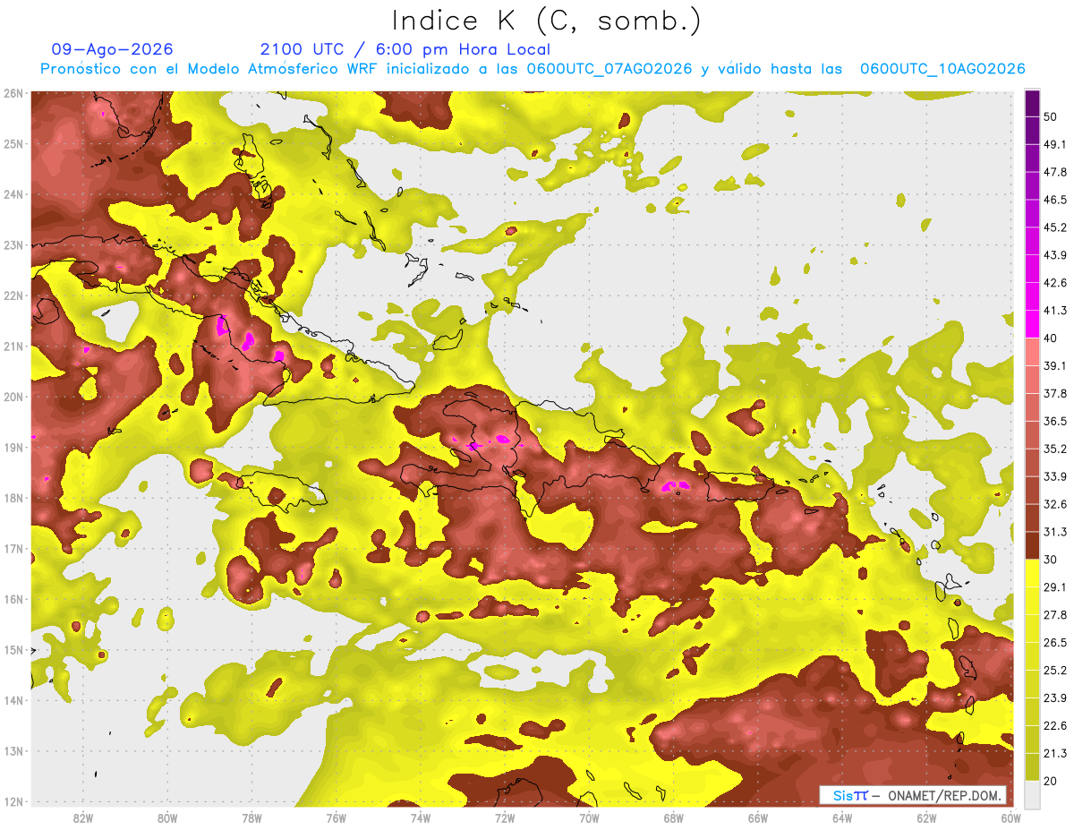Click the latitude label '19N'

(x=13, y=448)
